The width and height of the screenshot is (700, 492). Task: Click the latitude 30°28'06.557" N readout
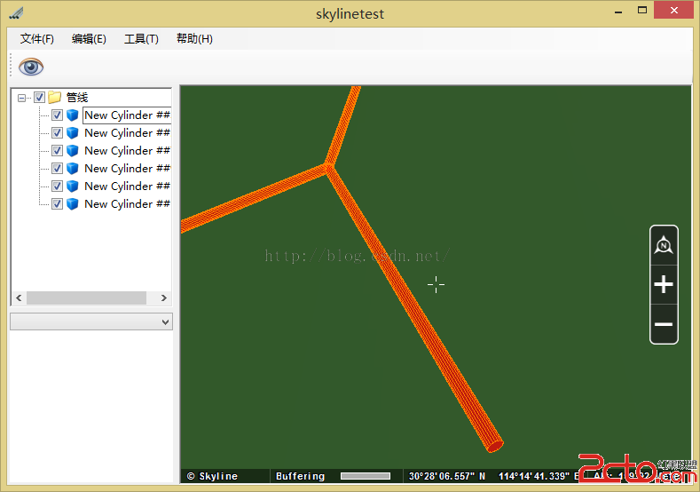tap(447, 476)
